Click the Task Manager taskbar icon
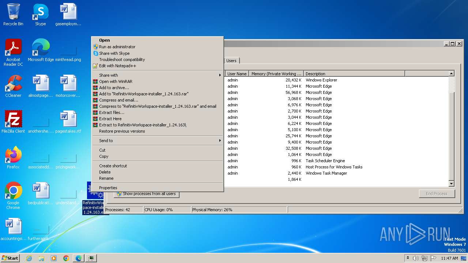Viewport: 468px width, 263px height. (x=91, y=258)
